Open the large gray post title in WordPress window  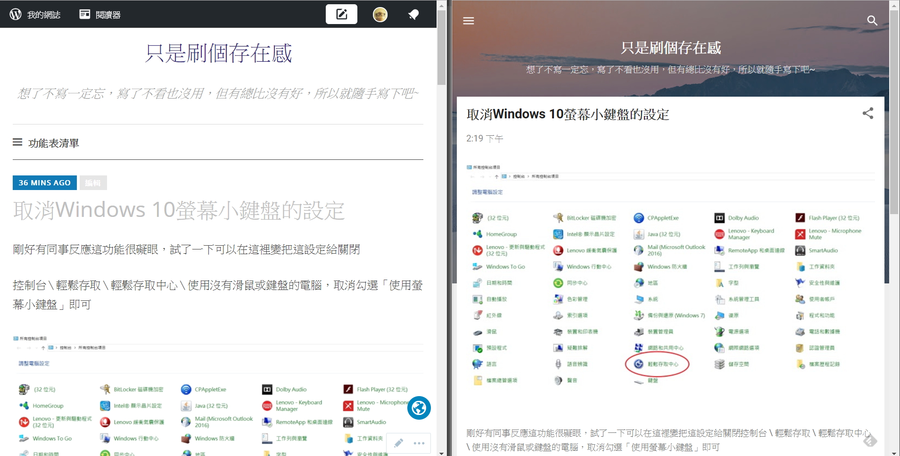tap(179, 210)
